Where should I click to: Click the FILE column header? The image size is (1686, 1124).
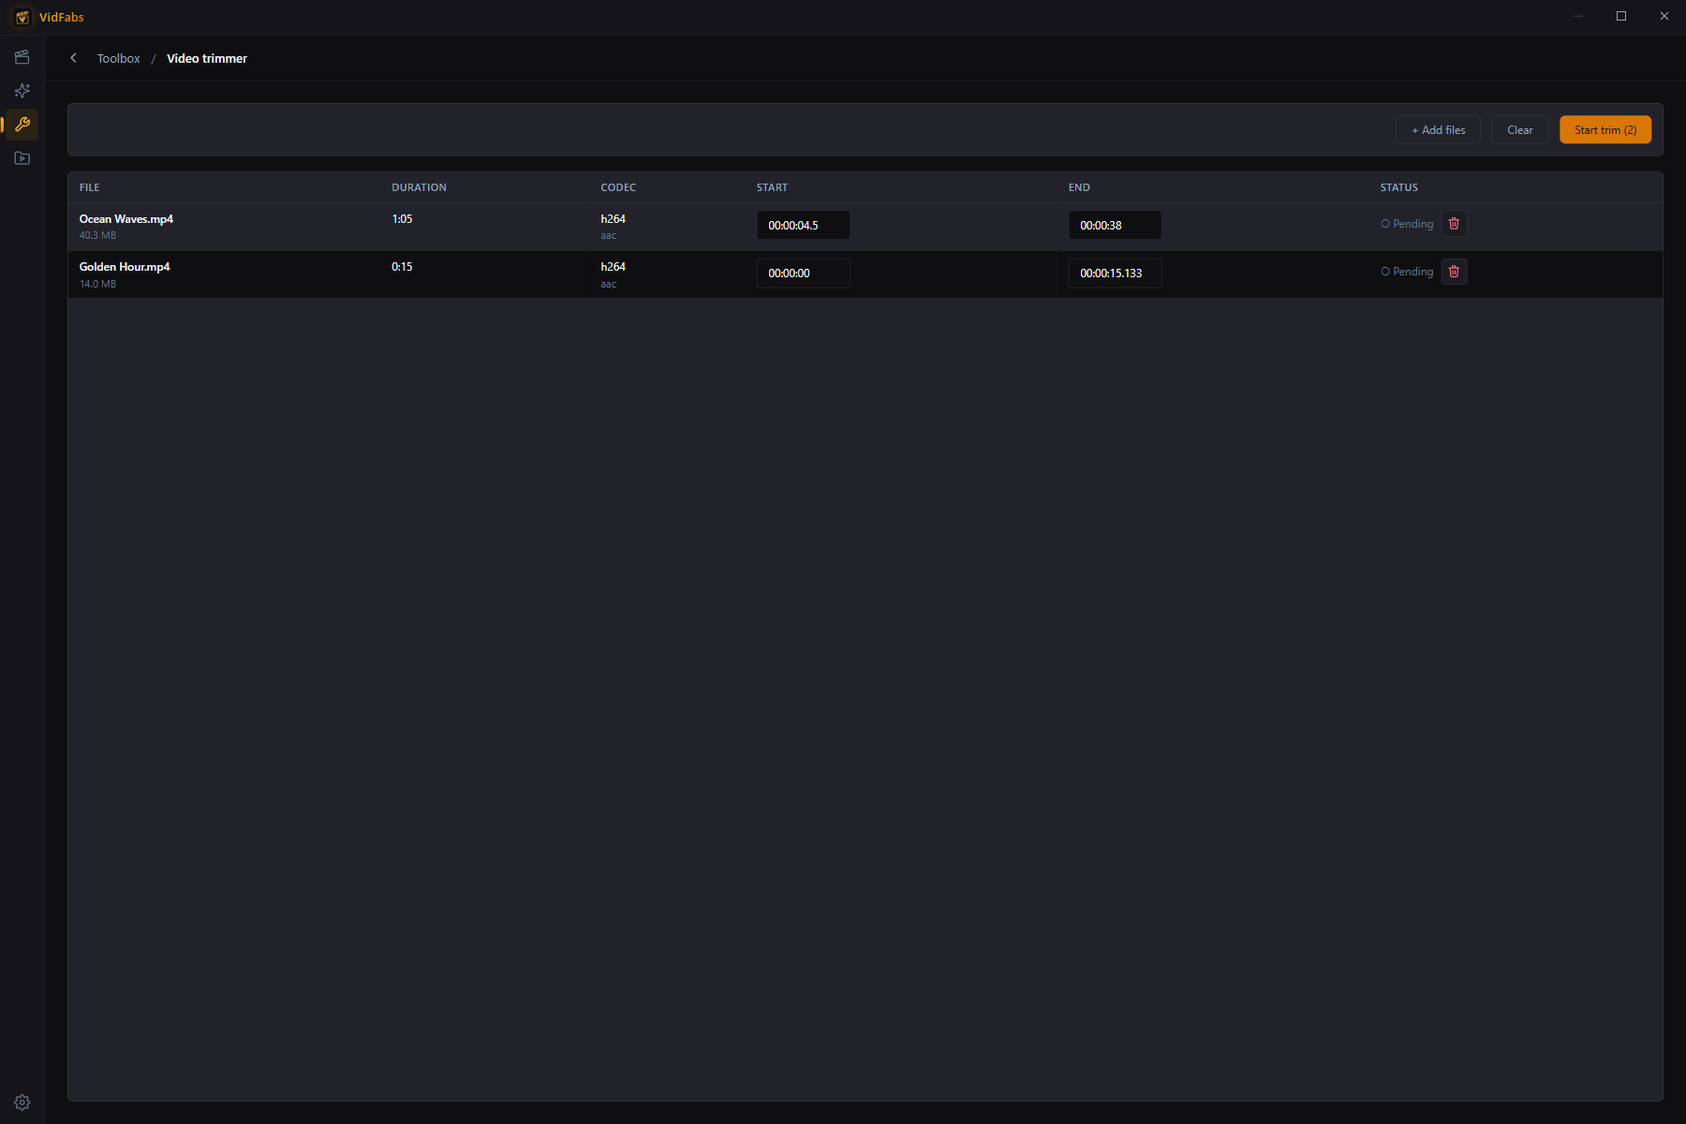tap(89, 187)
